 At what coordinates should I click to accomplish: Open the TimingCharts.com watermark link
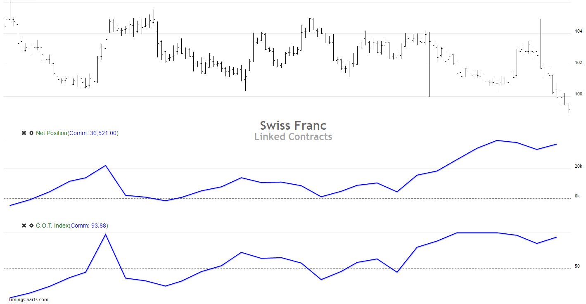tap(28, 299)
